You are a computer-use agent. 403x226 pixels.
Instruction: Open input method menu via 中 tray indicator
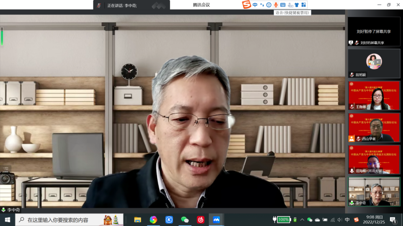coord(346,220)
